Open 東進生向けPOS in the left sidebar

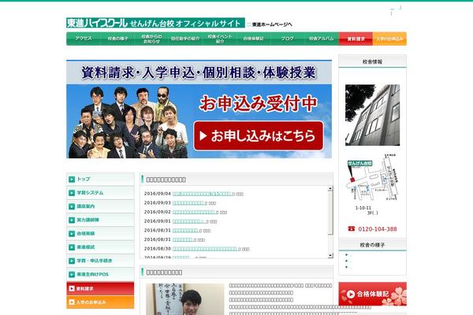[100, 274]
